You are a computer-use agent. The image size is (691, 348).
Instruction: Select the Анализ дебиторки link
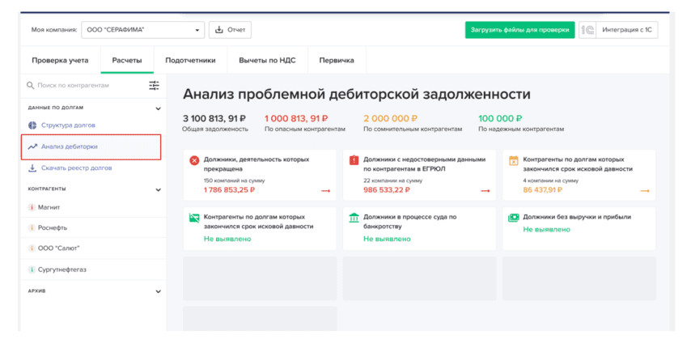point(70,146)
